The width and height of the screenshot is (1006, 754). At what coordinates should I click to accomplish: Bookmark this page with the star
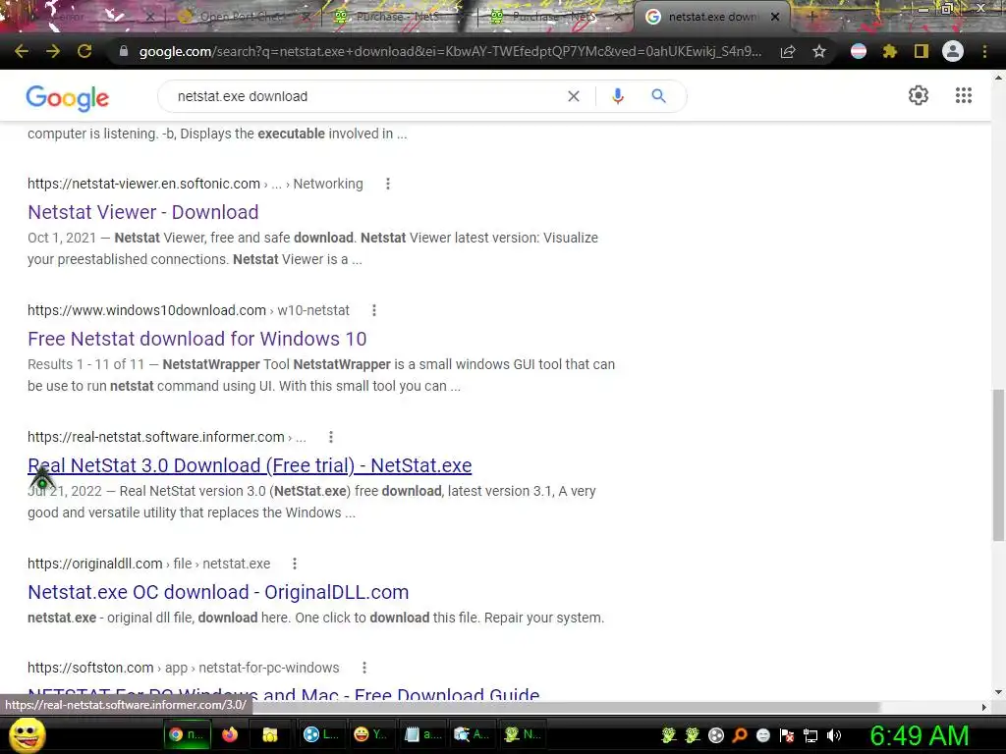pos(818,52)
